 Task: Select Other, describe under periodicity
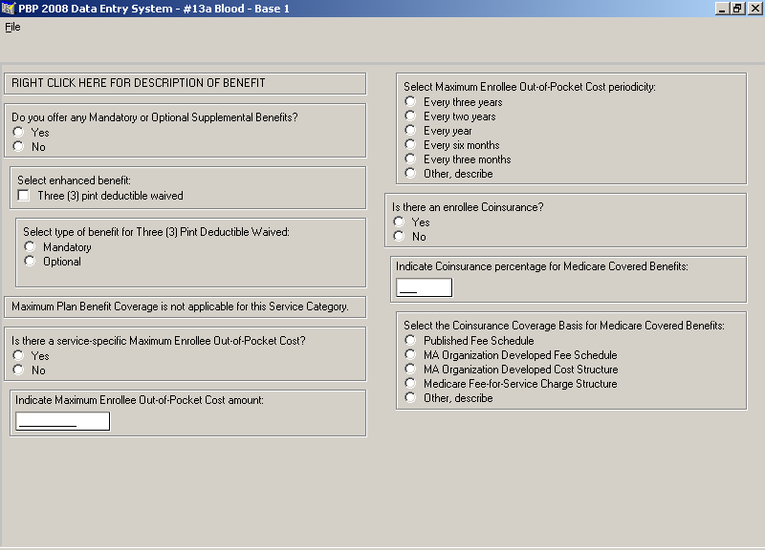411,174
